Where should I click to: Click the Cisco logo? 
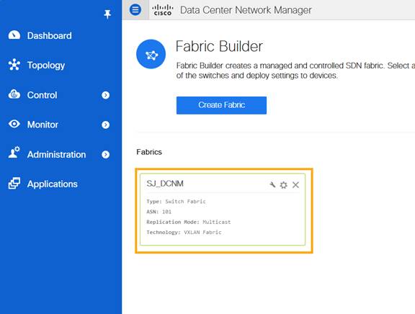point(163,10)
